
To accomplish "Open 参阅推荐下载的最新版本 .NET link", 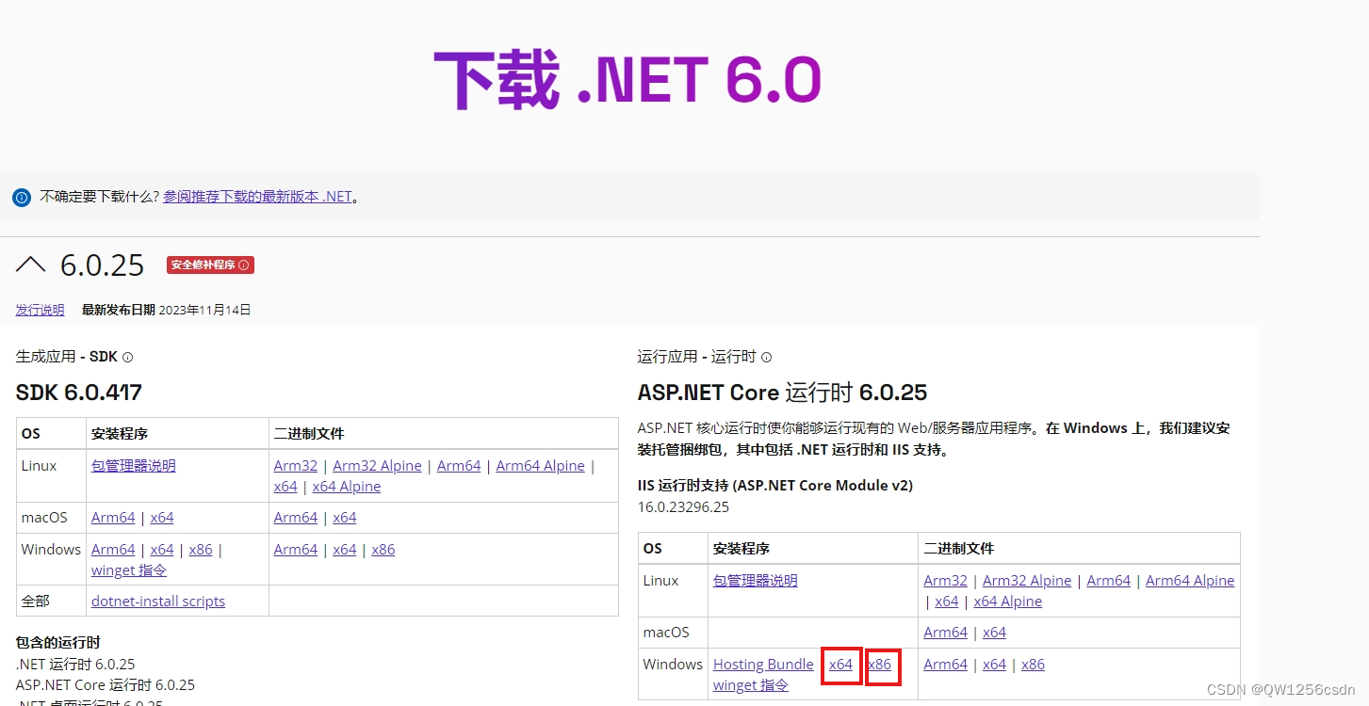I will (x=257, y=196).
